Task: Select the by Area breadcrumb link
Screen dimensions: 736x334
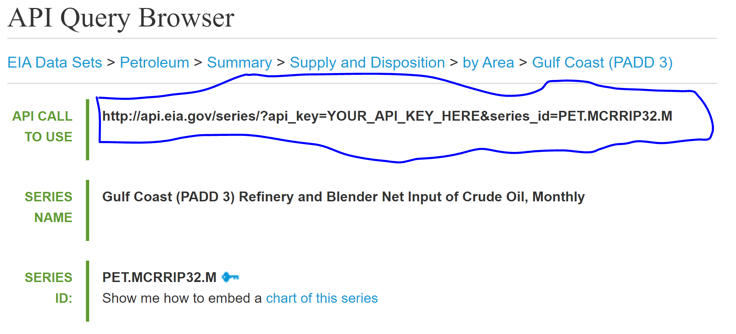Action: (488, 63)
